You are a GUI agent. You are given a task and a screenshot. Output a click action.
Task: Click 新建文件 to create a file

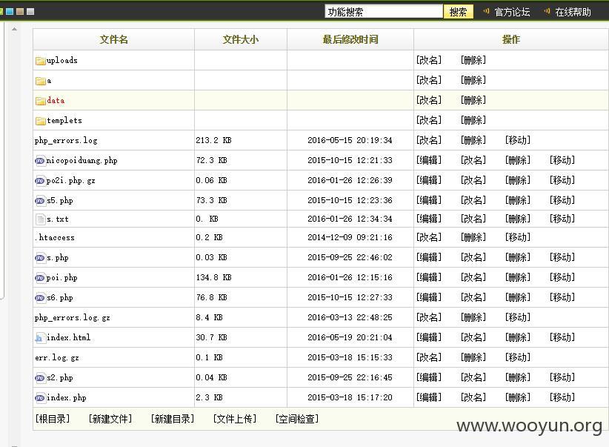coord(110,419)
